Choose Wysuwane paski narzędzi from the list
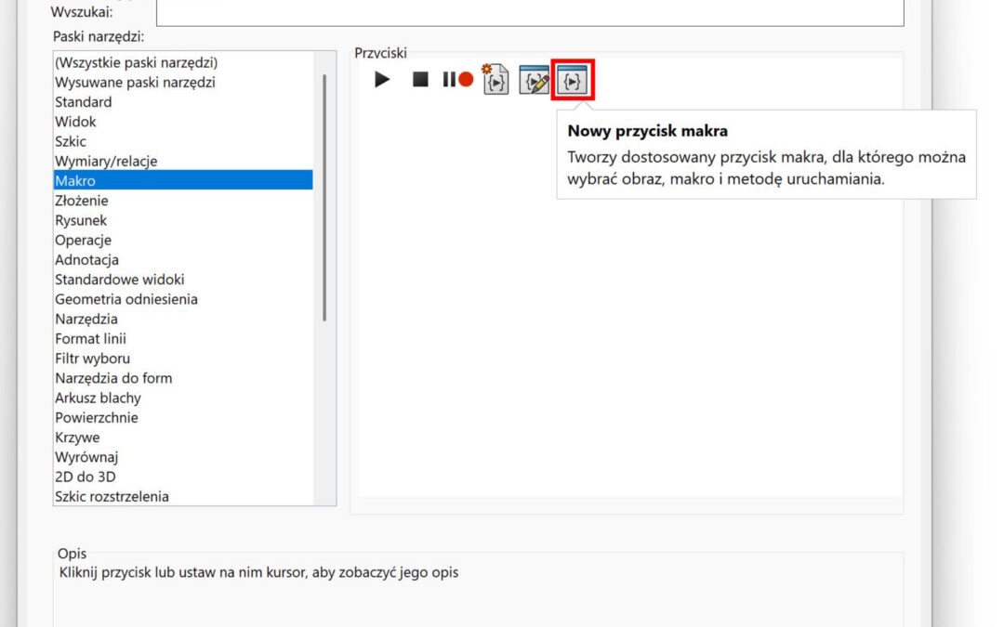 (135, 83)
